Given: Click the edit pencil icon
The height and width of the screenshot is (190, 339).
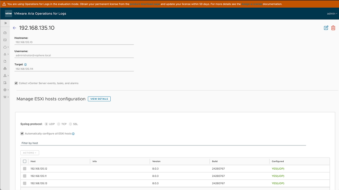Looking at the screenshot, I should [x=326, y=28].
